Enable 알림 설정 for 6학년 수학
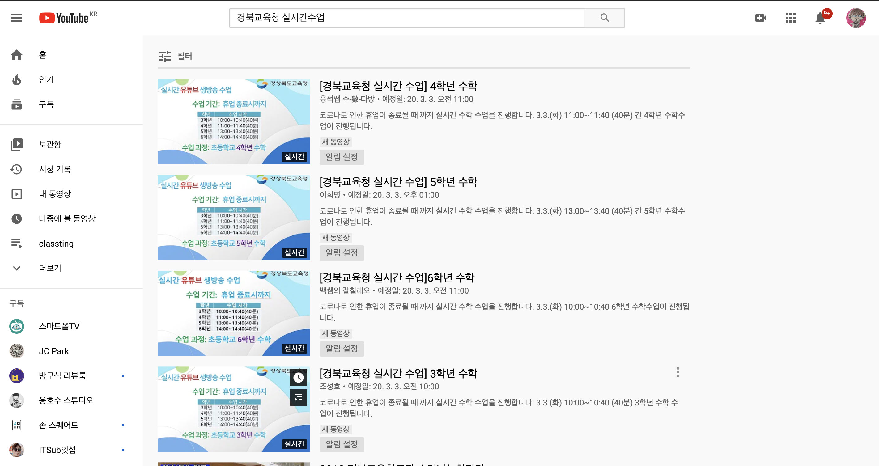 [341, 349]
